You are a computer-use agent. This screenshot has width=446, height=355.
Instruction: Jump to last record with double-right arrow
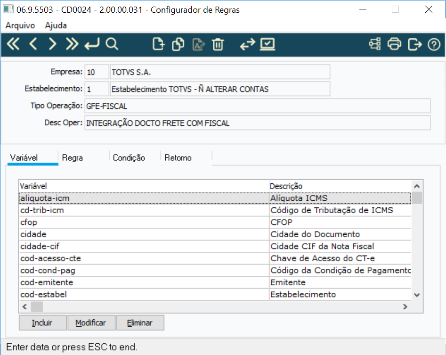[72, 44]
